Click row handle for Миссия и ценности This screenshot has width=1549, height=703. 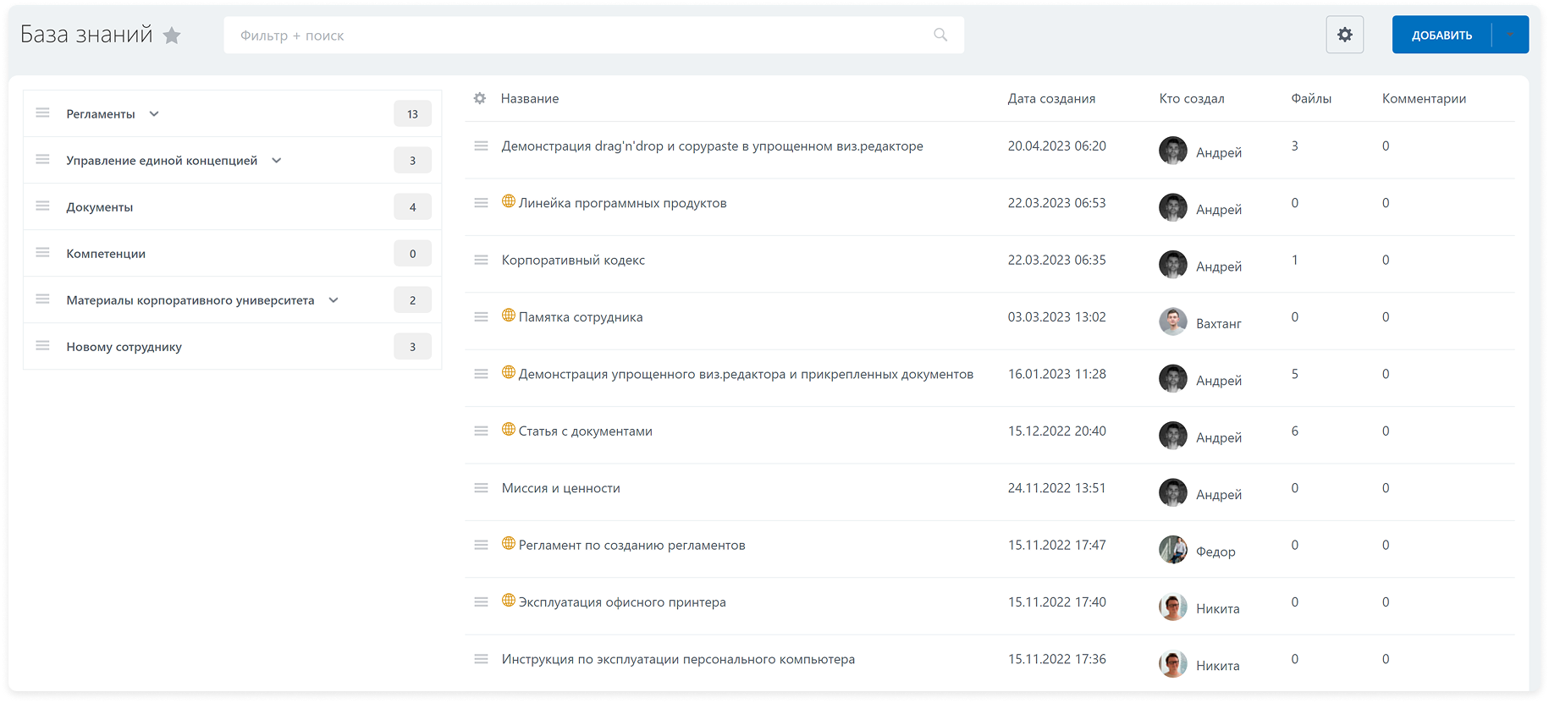pyautogui.click(x=481, y=488)
